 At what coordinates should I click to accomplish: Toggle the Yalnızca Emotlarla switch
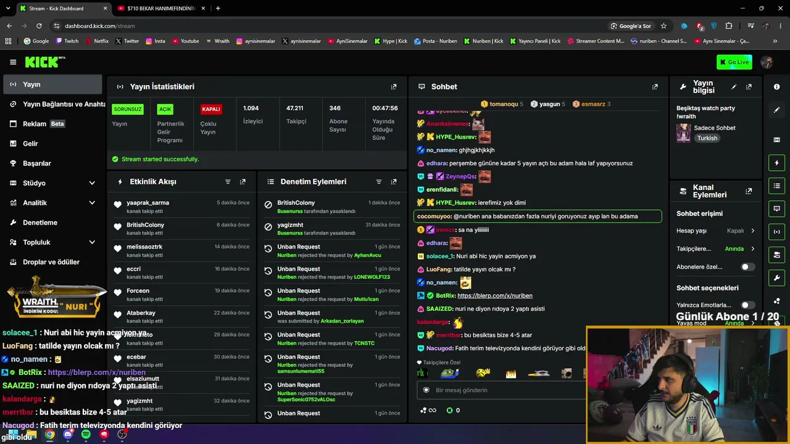747,305
